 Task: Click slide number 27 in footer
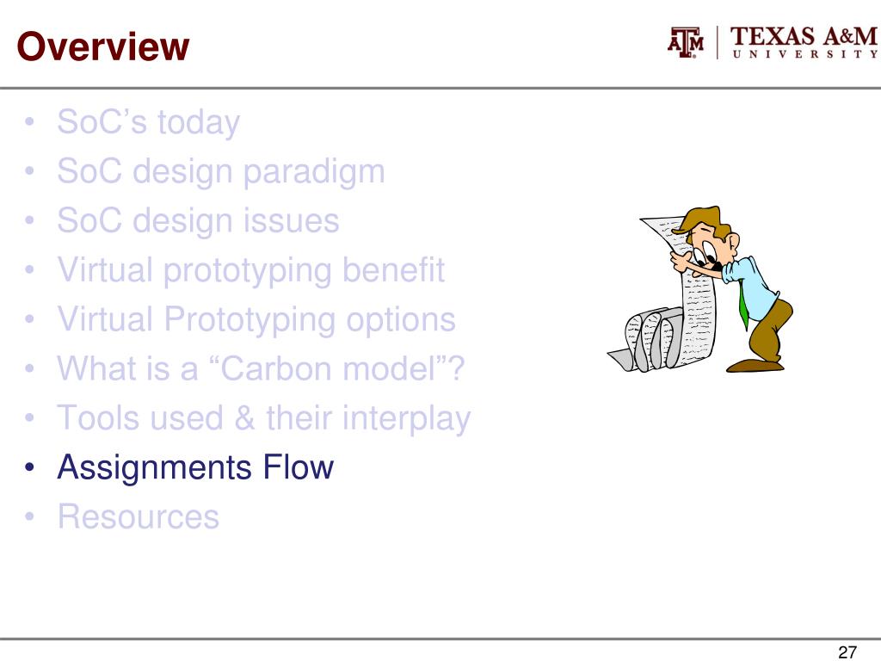pos(847,652)
